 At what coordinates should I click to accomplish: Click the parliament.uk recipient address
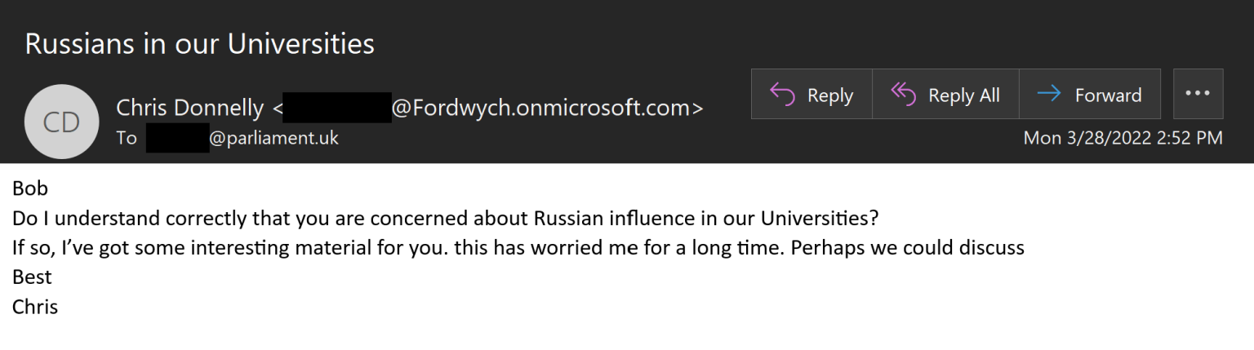273,138
